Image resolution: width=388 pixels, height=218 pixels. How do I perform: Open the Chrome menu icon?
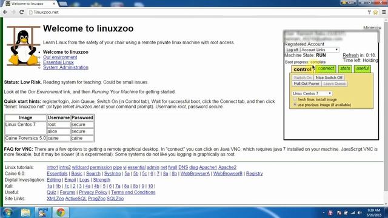384,12
